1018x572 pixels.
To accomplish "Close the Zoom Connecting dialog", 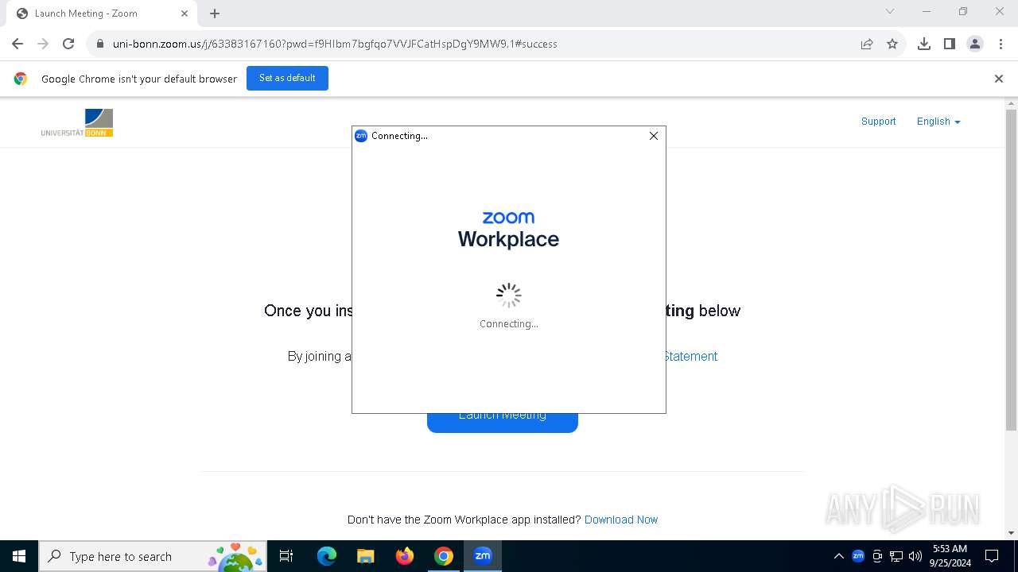I will point(654,136).
